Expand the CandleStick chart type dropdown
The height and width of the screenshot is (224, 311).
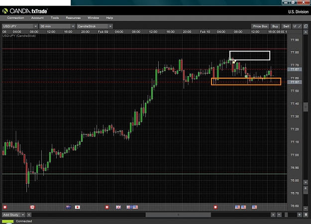[110, 26]
